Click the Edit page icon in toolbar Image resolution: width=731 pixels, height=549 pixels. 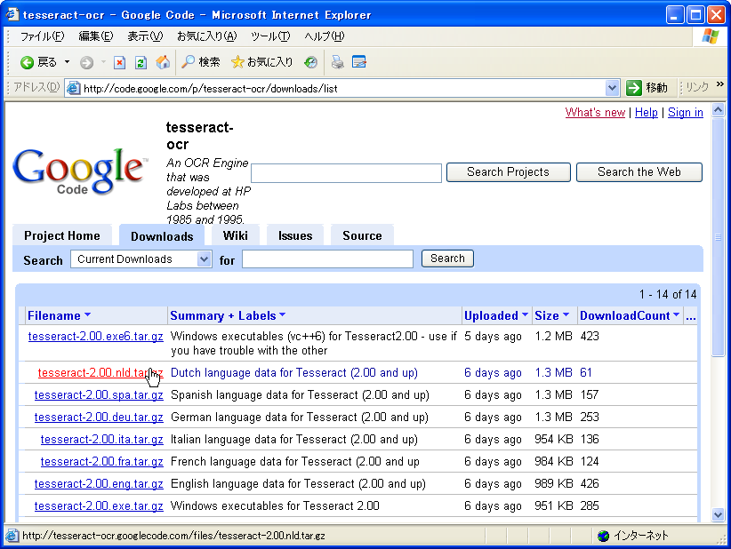point(359,62)
